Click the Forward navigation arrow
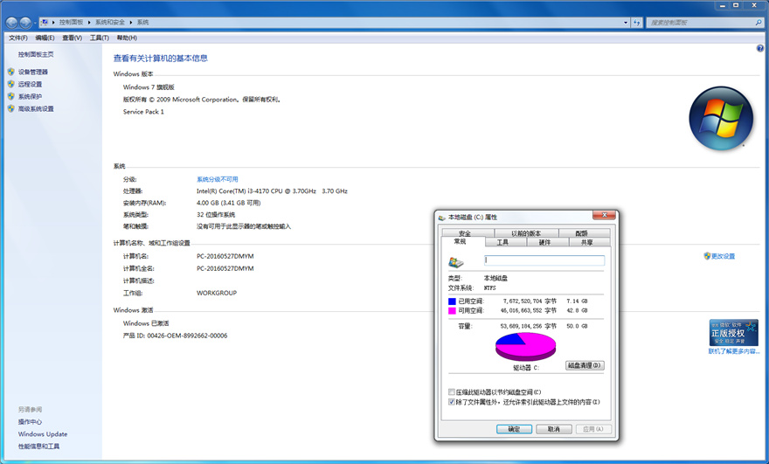The image size is (769, 464). (25, 23)
